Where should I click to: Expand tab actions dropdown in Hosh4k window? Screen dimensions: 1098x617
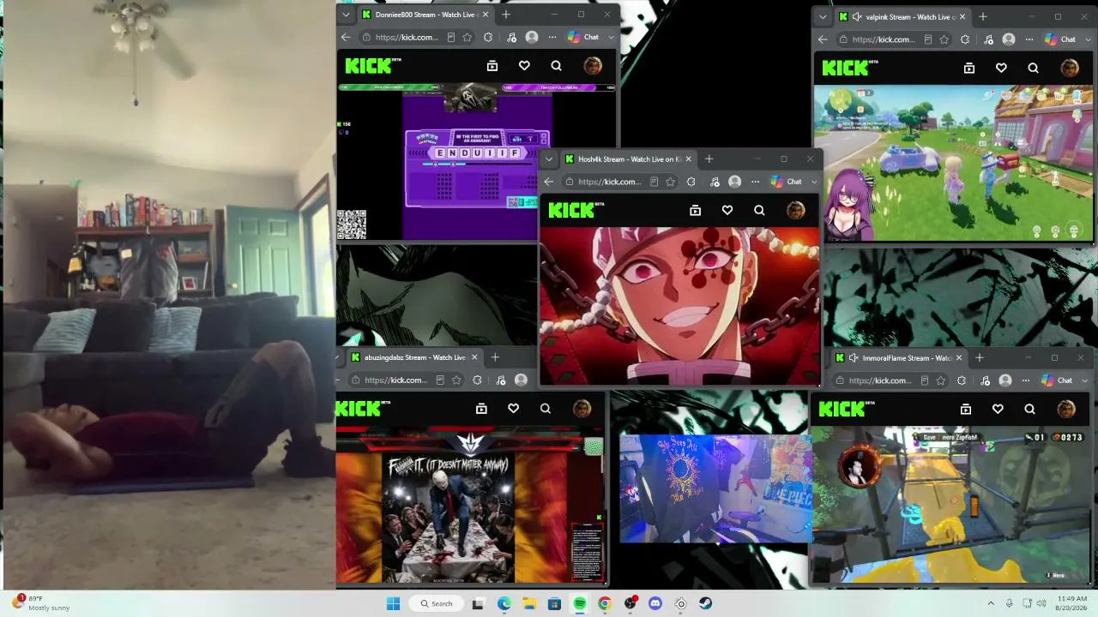(549, 159)
